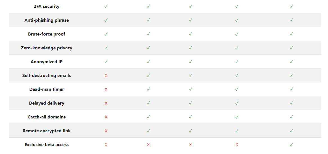Click the red X in the Delayed delivery row
This screenshot has height=154, width=328.
pyautogui.click(x=106, y=103)
